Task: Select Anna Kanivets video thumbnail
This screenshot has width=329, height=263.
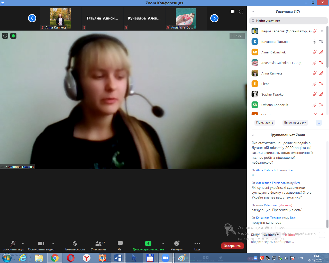Action: point(60,18)
